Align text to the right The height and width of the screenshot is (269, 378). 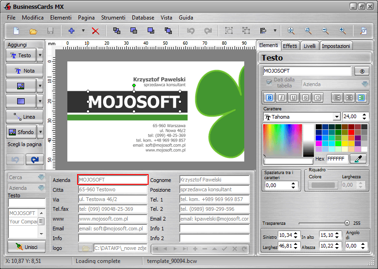361,98
